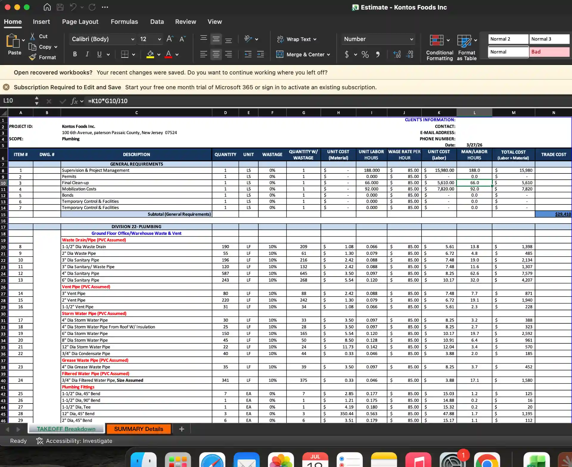The width and height of the screenshot is (572, 467).
Task: Expand the Paste options arrow
Action: pos(23,40)
